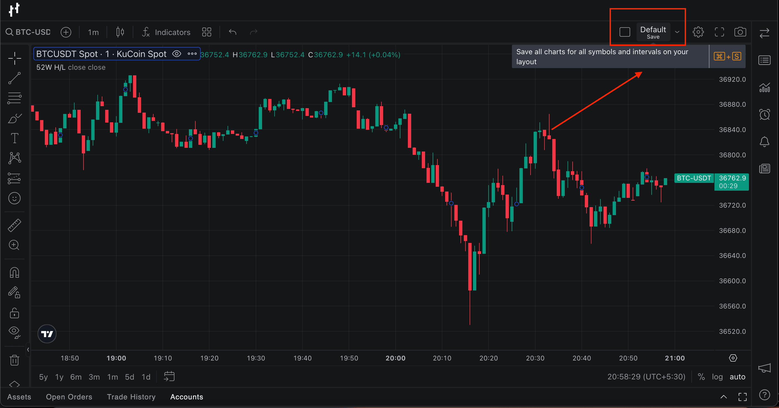Set range to 1y
This screenshot has height=408, width=779.
coord(59,377)
